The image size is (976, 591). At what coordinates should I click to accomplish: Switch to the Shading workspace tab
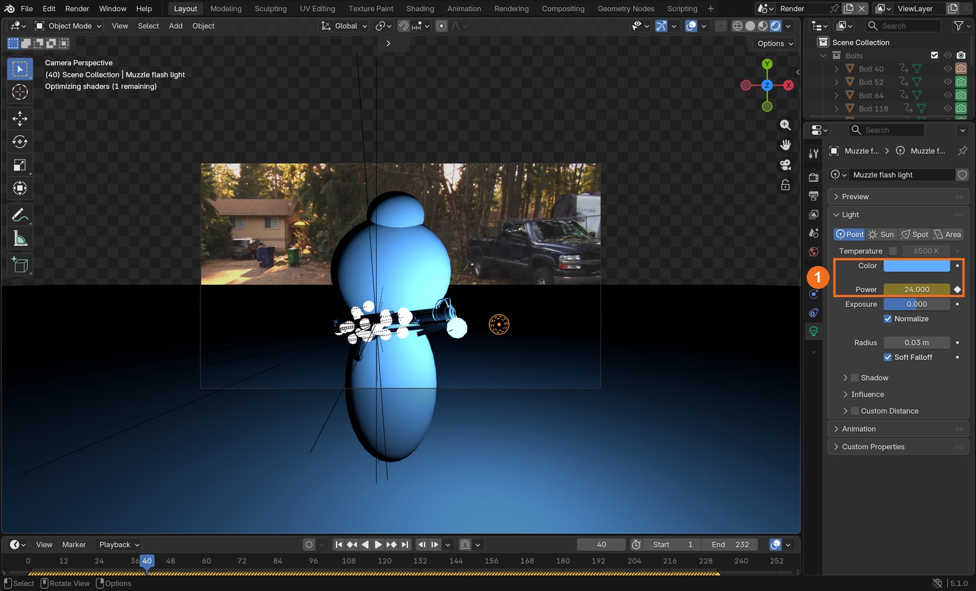coord(420,8)
